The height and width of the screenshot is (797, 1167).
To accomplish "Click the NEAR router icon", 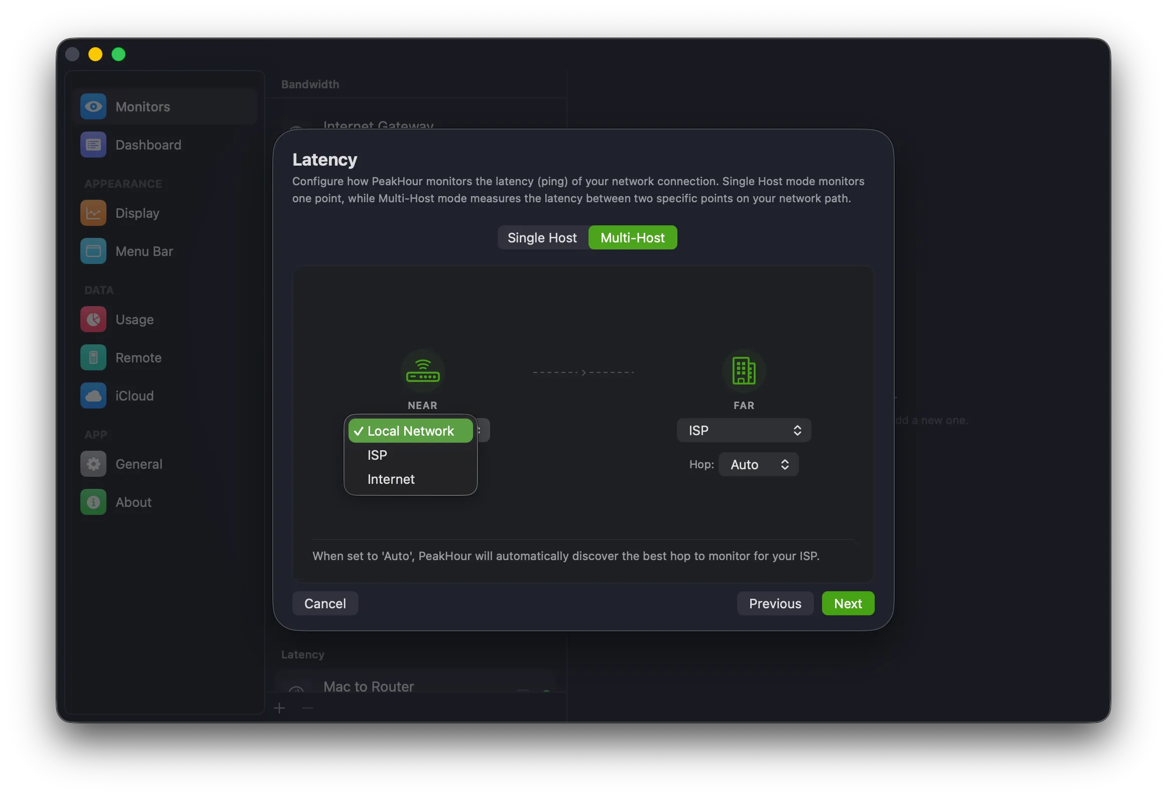I will 423,371.
